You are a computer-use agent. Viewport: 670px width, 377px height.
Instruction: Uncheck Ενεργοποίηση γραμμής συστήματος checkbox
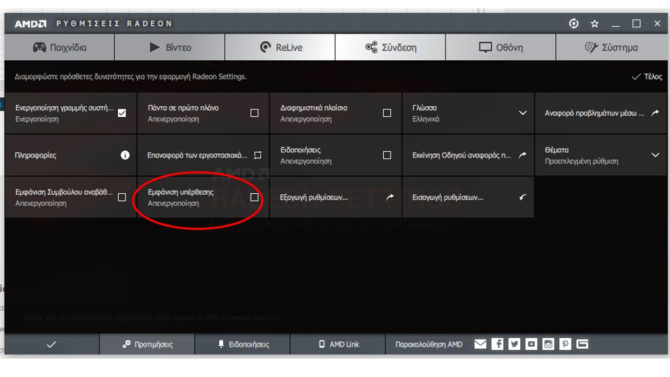point(122,113)
